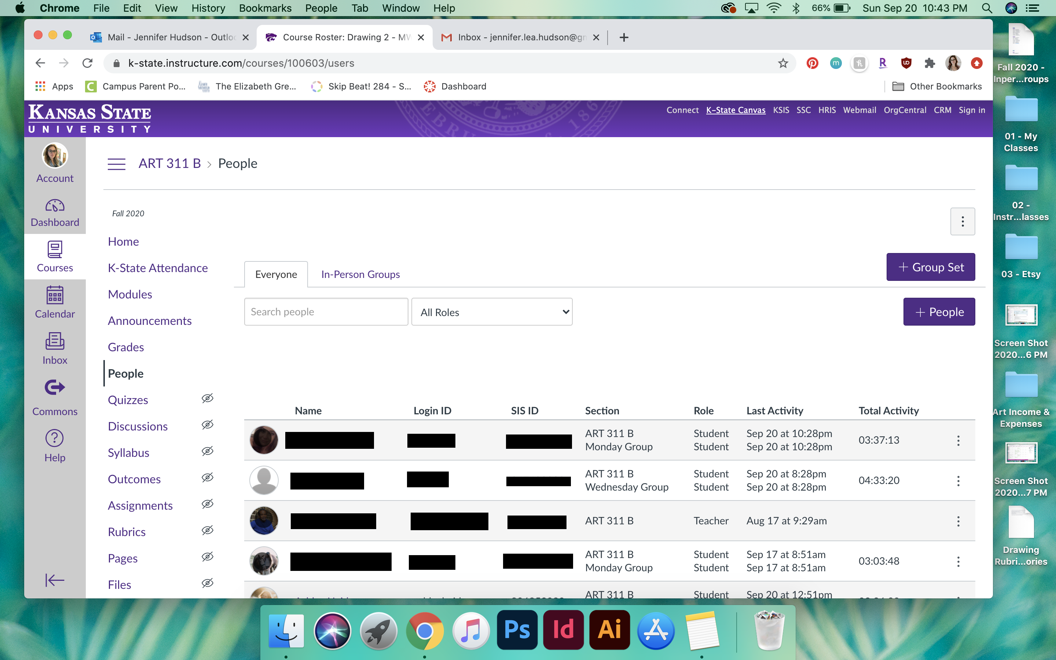Click inside the Search people field
Viewport: 1056px width, 660px height.
326,311
